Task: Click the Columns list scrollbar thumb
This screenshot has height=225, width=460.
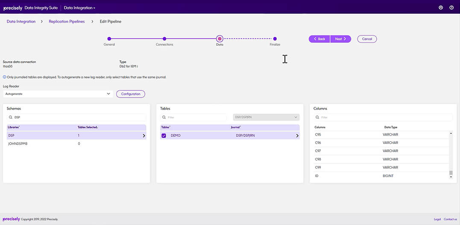Action: tap(451, 172)
